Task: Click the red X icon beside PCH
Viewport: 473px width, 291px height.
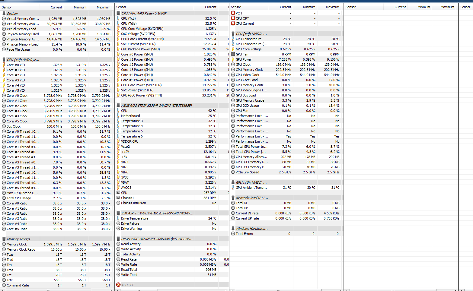Action: (233, 13)
